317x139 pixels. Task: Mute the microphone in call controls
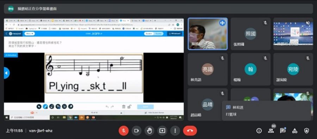pyautogui.click(x=124, y=131)
